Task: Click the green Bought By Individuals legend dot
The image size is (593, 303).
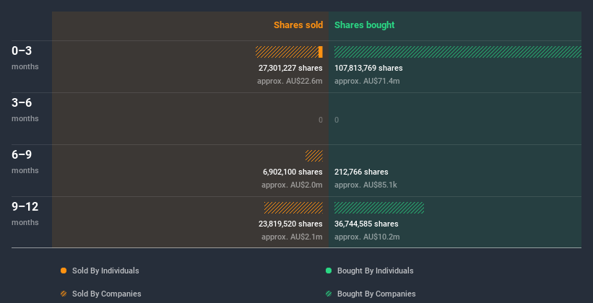Action: coord(329,271)
